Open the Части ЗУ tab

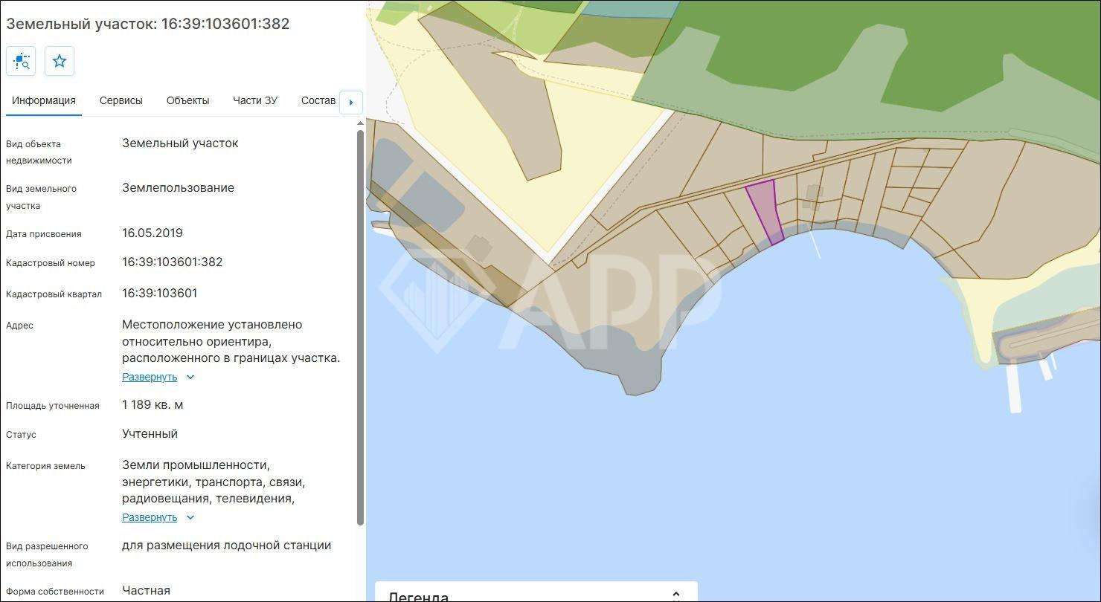255,100
